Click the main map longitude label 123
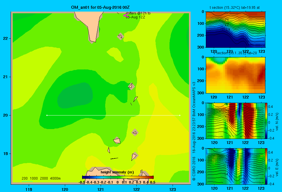282x192 pixels. [173, 189]
